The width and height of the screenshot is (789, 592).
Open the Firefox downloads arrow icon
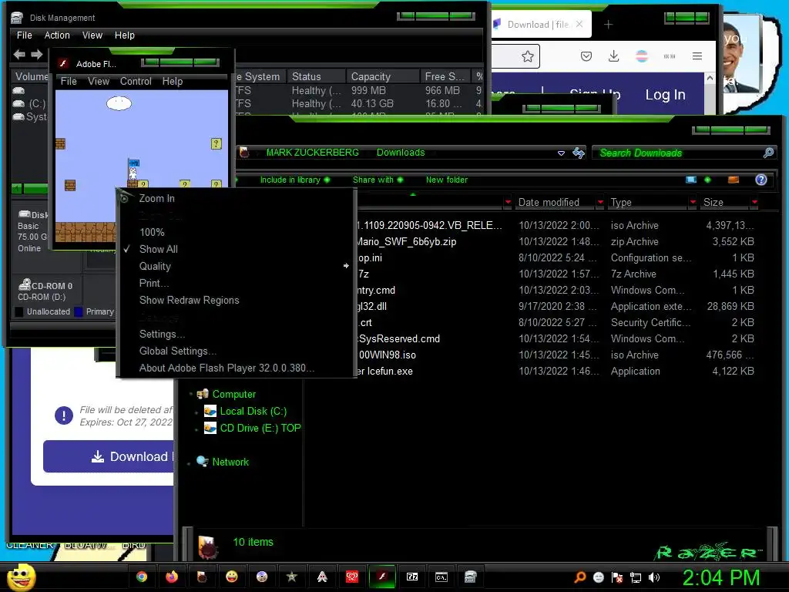613,55
